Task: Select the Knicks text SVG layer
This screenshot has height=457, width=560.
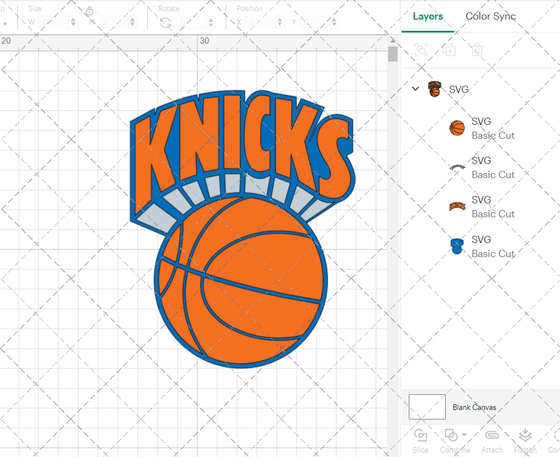Action: (x=457, y=206)
